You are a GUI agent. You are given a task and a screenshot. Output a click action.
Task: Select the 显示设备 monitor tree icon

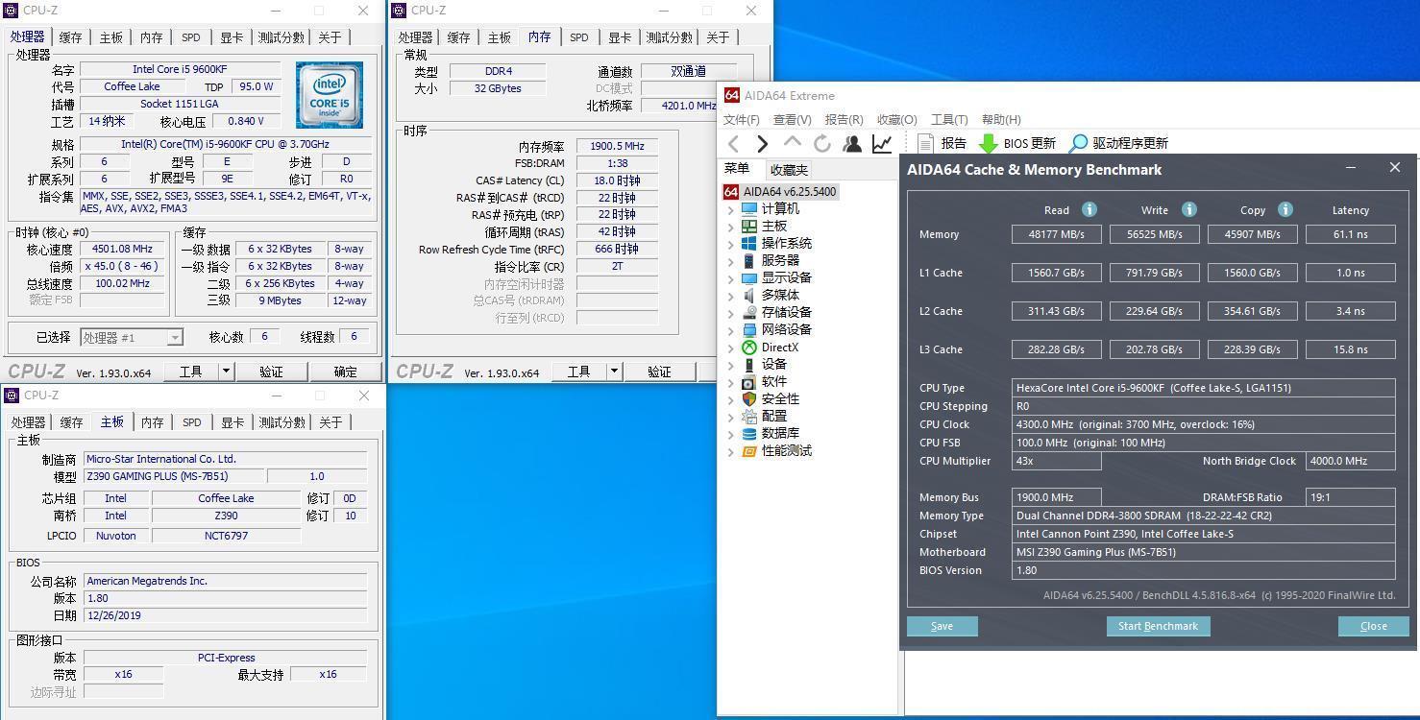point(749,277)
